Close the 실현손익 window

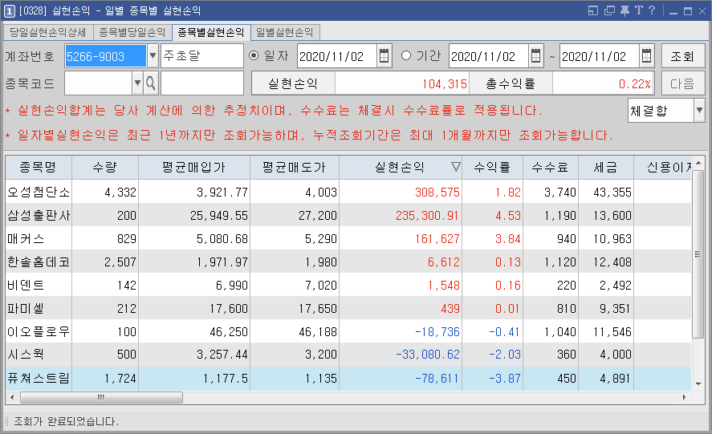tap(702, 11)
